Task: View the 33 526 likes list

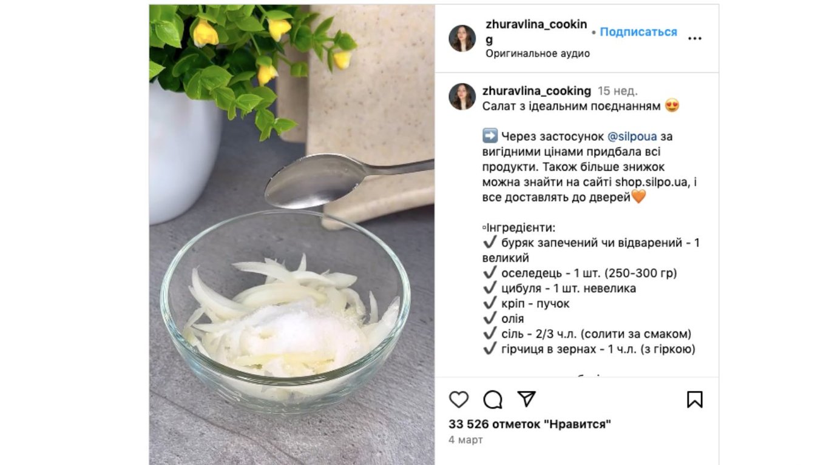Action: [529, 424]
